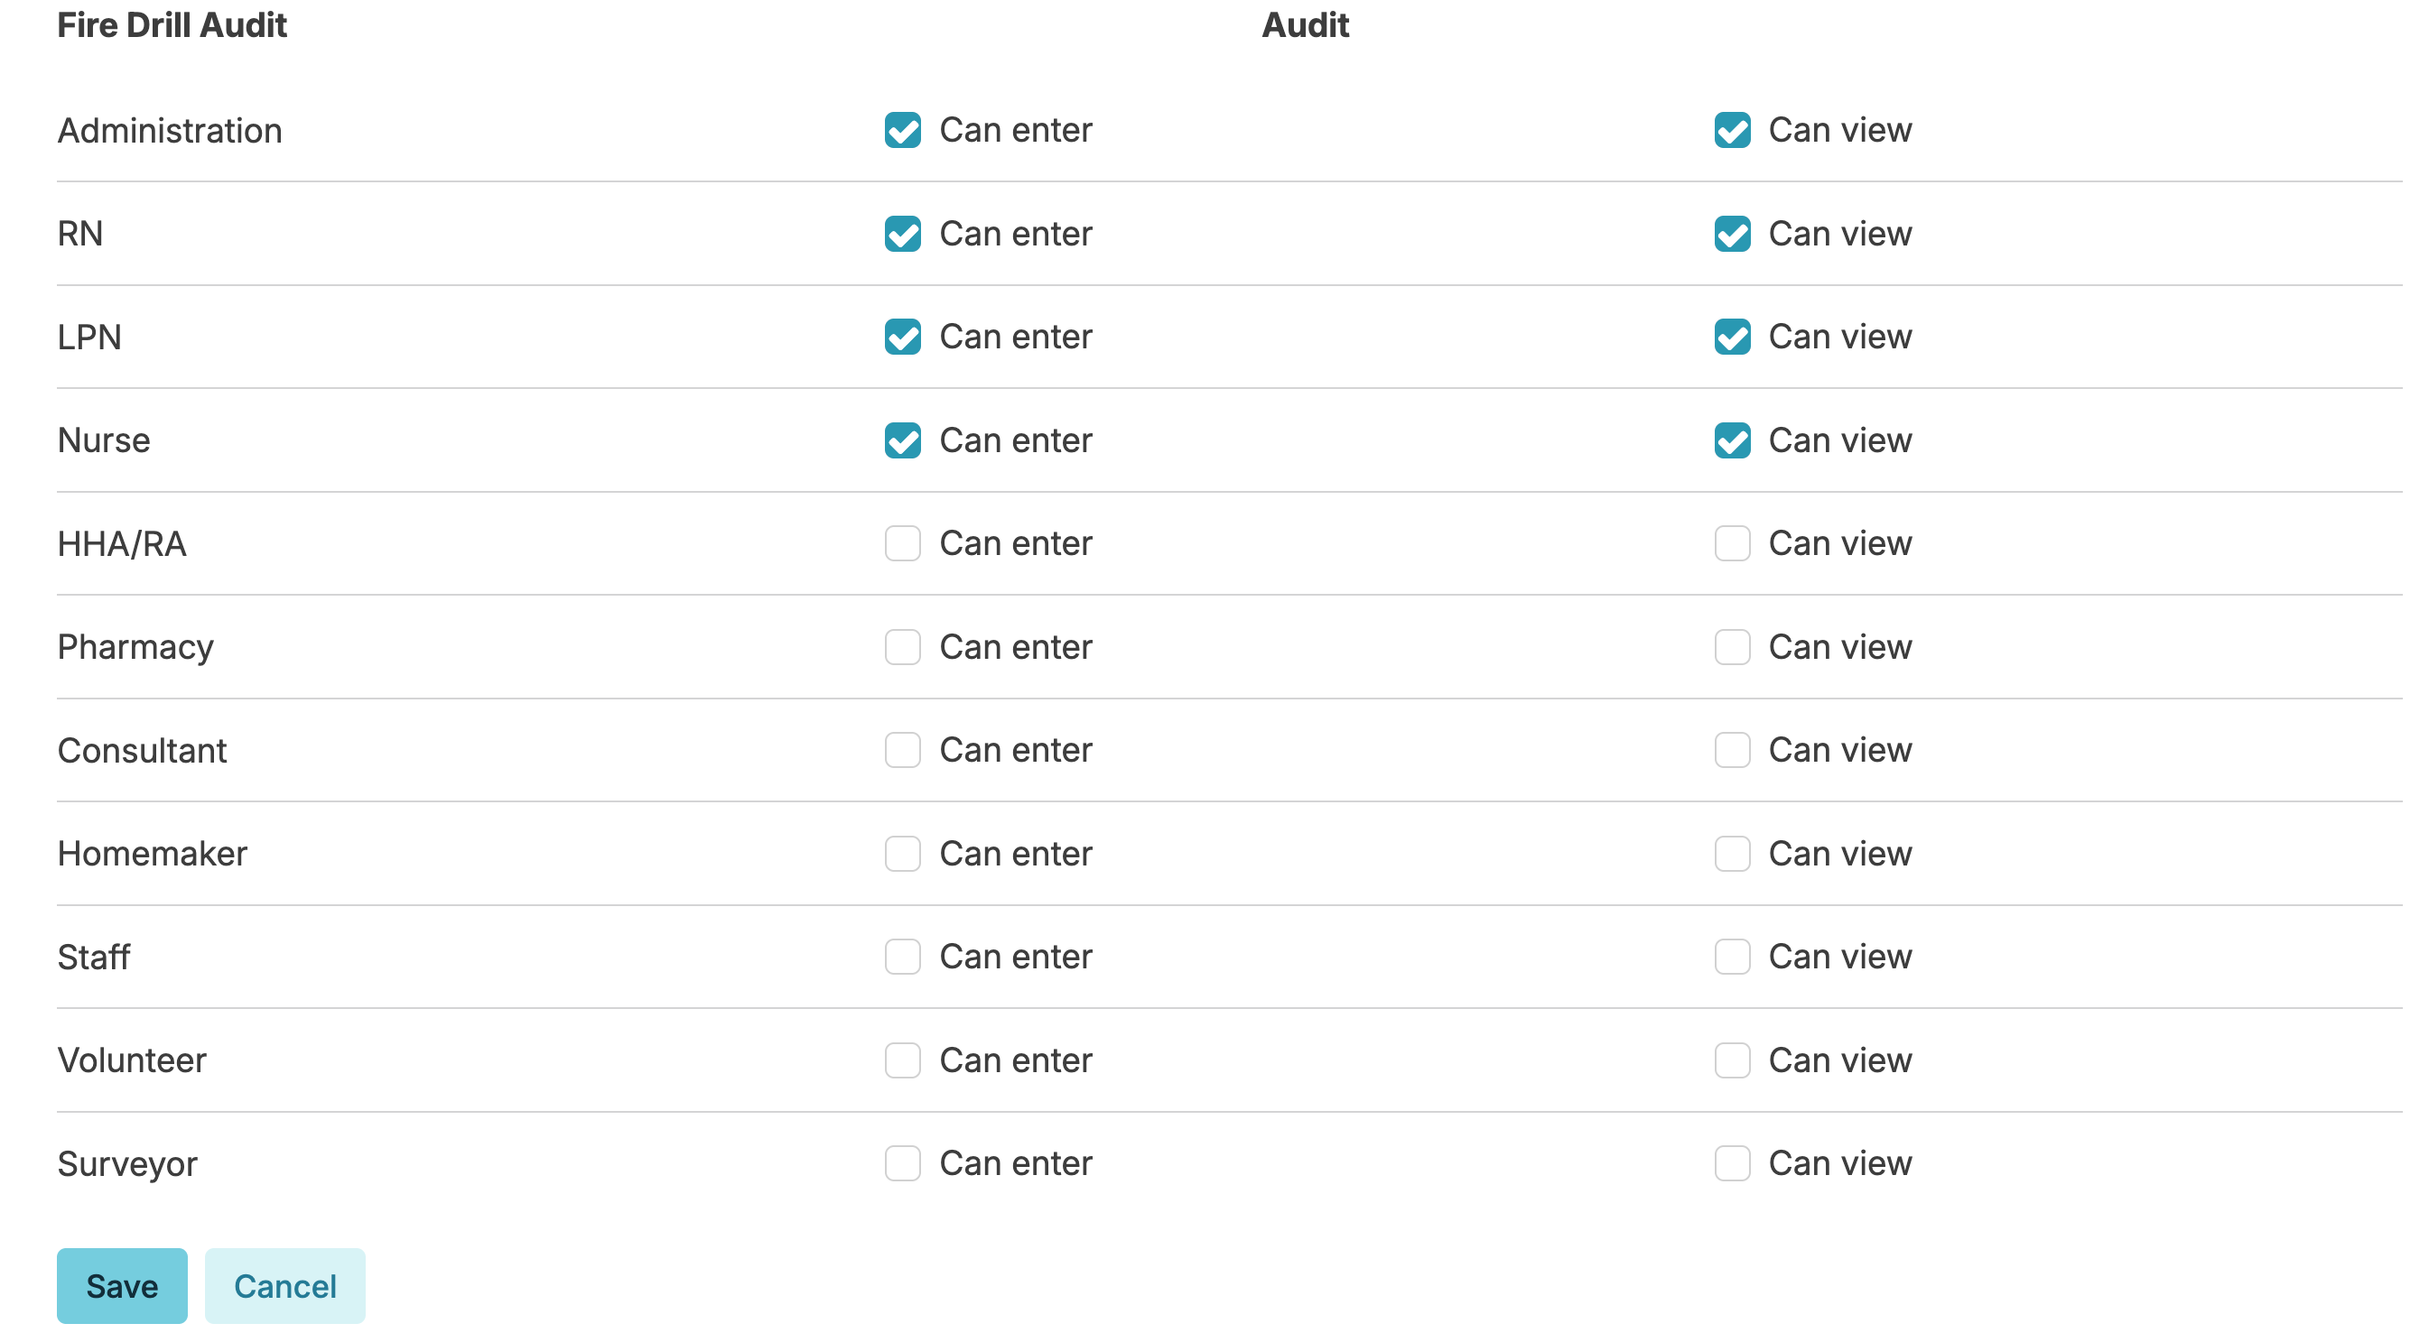Screen dimensions: 2429x1342
Task: Tick Can view for Staff
Action: pos(1731,957)
